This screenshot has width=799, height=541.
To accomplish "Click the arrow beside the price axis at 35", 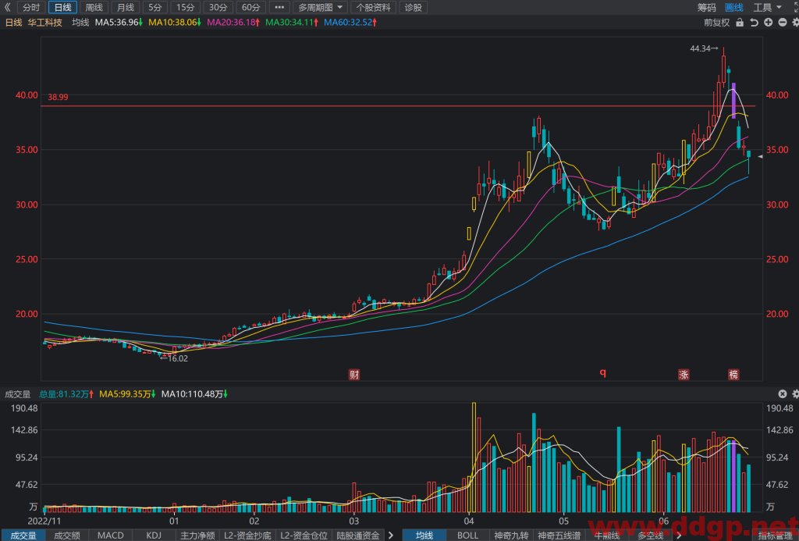I will click(760, 157).
